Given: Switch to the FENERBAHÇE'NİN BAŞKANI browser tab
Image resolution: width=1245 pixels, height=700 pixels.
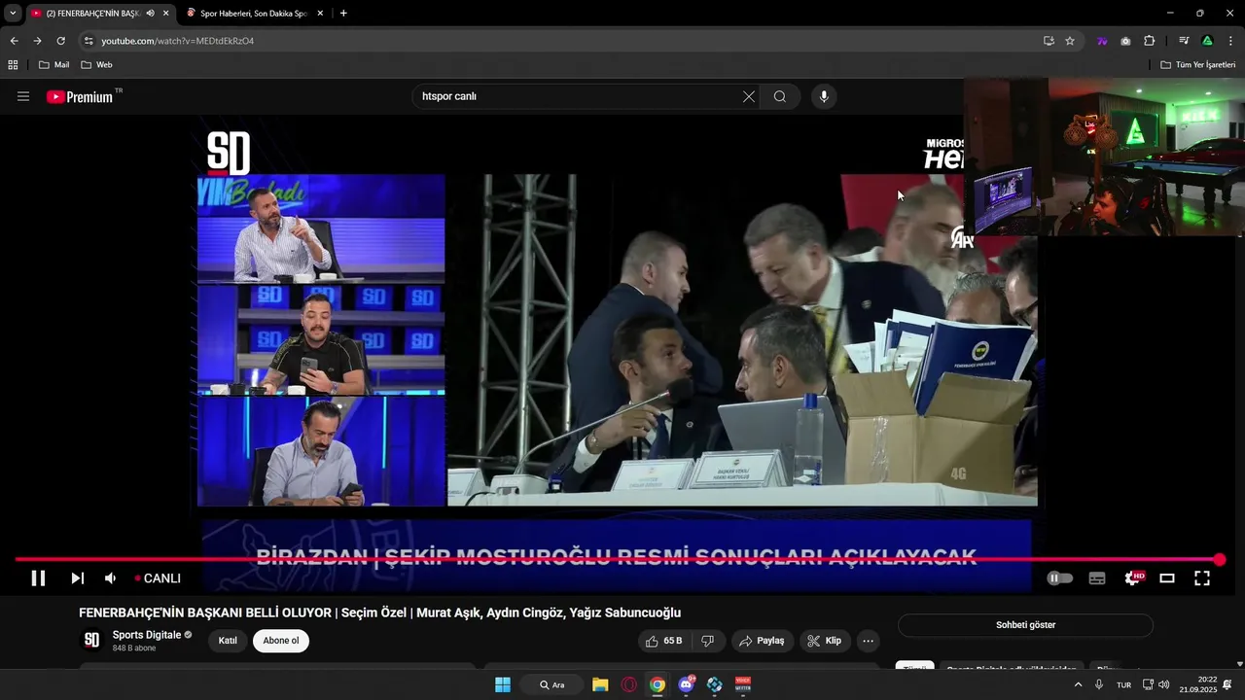Looking at the screenshot, I should coord(93,14).
